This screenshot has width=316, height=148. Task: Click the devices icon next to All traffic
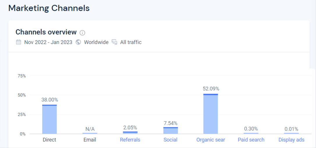(114, 42)
